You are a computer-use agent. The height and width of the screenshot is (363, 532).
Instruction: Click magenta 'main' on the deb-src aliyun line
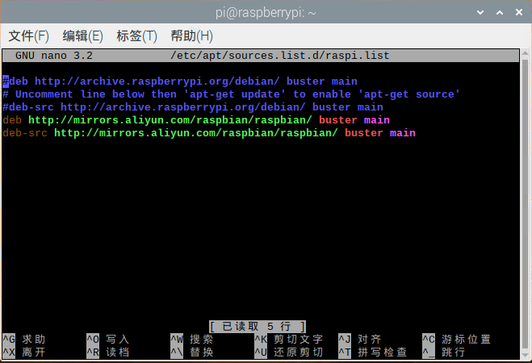coord(403,133)
